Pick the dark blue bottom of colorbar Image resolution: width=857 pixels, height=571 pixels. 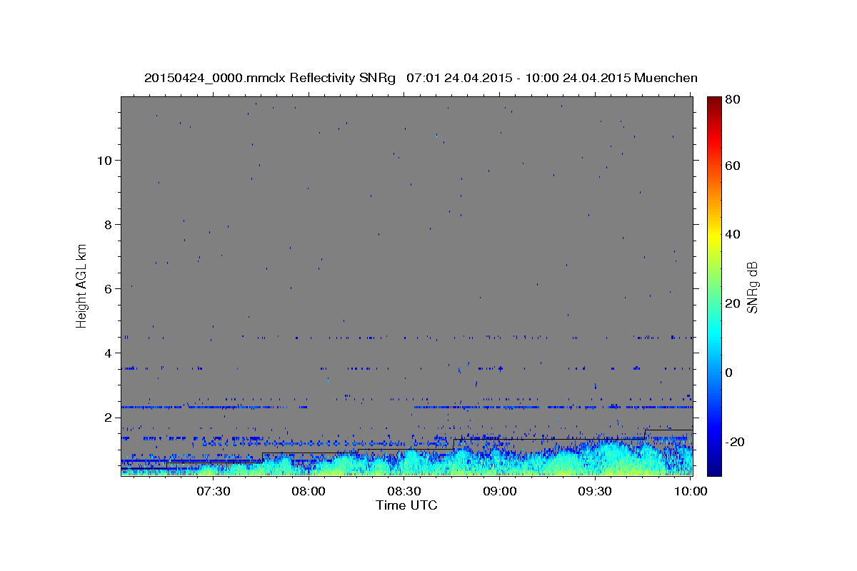[713, 470]
